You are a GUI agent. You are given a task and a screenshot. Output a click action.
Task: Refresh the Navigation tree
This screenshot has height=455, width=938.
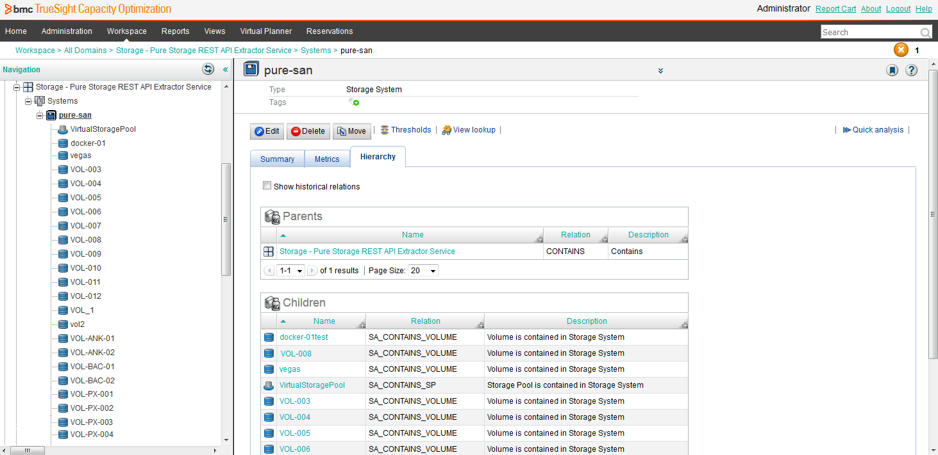[208, 69]
